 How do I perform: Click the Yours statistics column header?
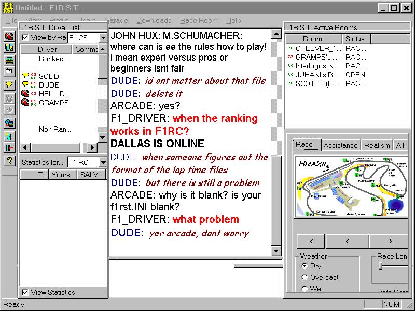coord(63,175)
